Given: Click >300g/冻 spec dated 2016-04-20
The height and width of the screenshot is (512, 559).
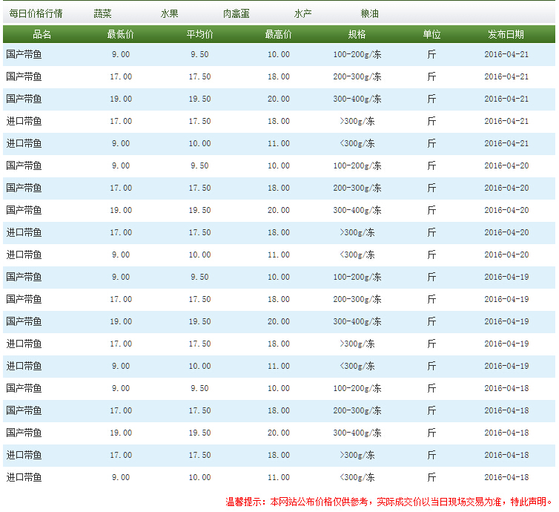Looking at the screenshot, I should tap(357, 233).
